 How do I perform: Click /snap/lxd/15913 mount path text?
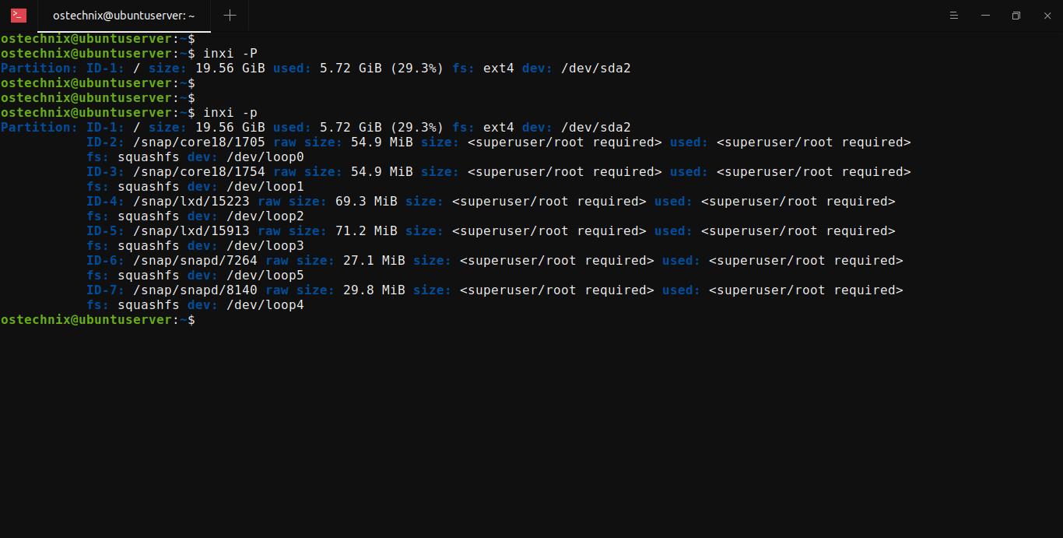click(x=191, y=231)
